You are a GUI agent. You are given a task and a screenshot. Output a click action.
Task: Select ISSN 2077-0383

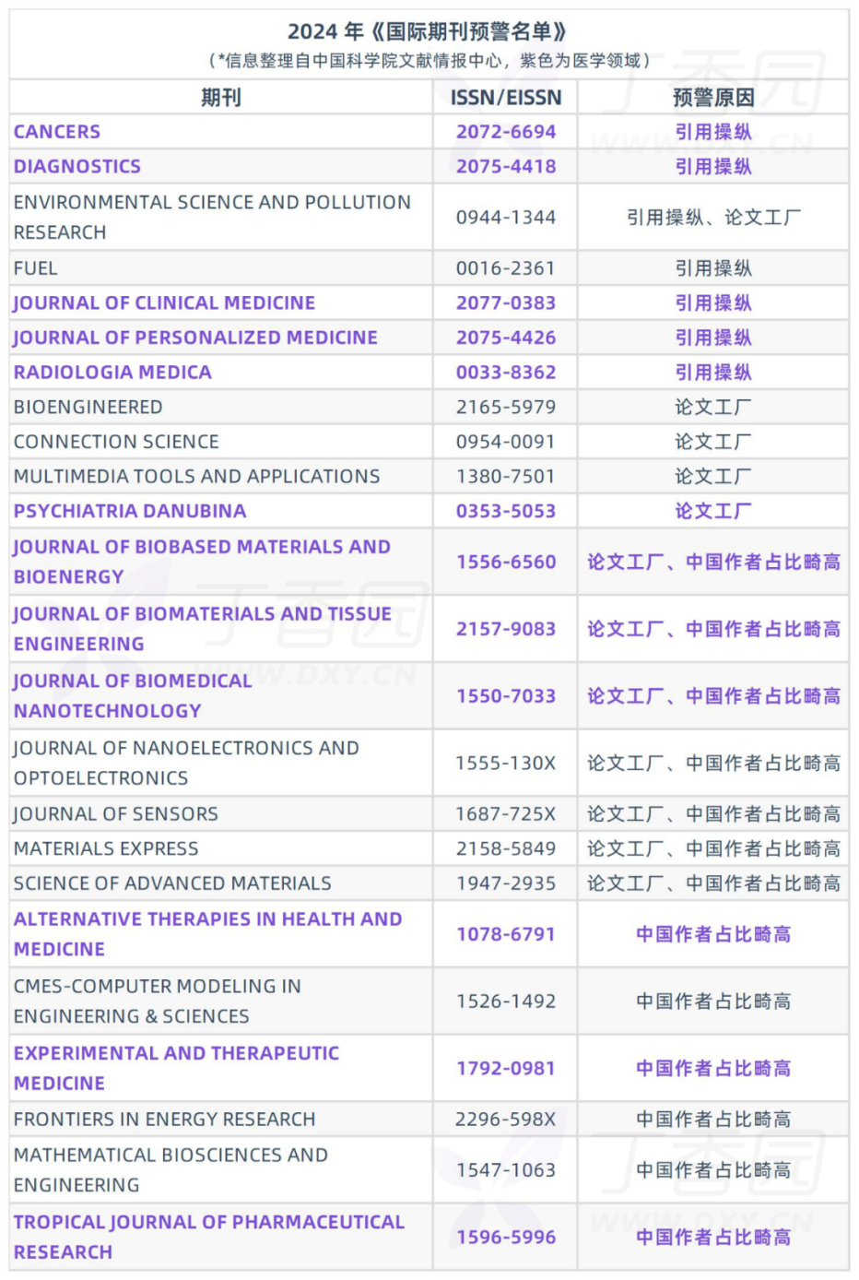click(x=506, y=303)
